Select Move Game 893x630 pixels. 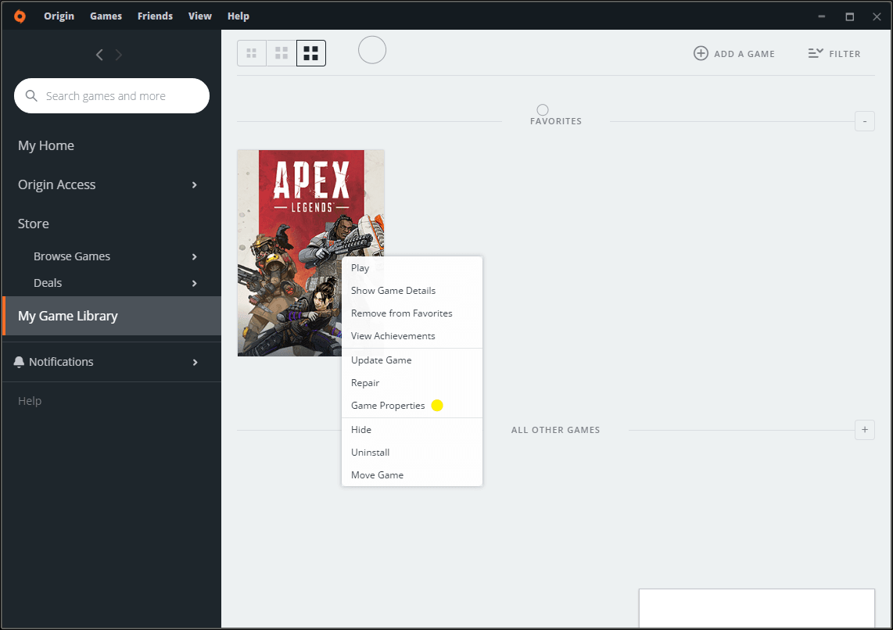coord(412,475)
